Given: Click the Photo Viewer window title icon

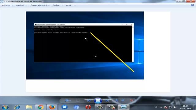Looking at the screenshot, I should (2, 2).
